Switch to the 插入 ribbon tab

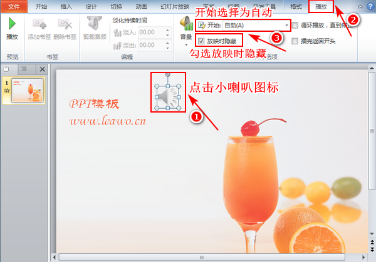click(66, 6)
